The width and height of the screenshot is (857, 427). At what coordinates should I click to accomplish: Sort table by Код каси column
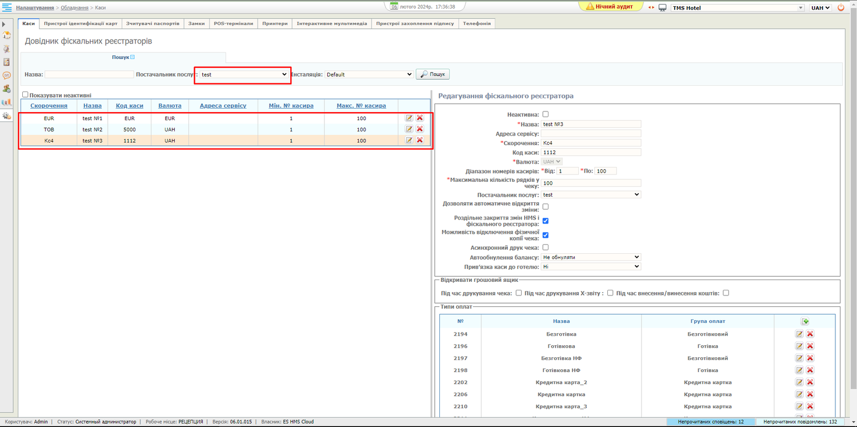point(129,106)
